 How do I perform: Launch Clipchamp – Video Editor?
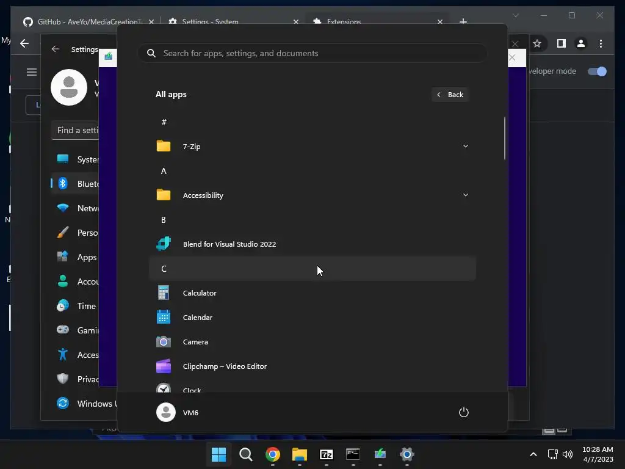tap(312, 366)
